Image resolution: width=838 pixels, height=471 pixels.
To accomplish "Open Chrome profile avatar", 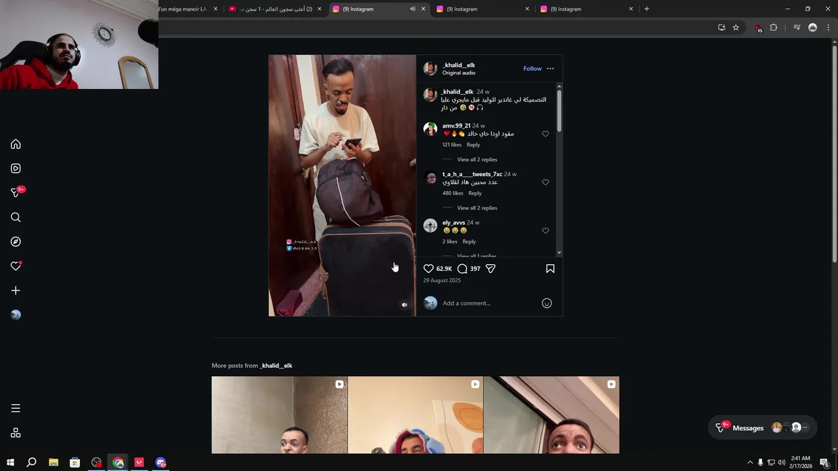I will (x=812, y=27).
